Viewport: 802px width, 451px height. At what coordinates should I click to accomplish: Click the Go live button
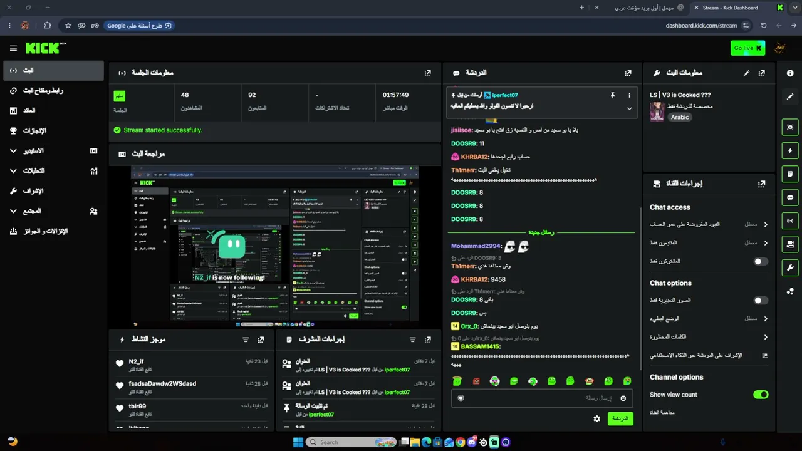pos(748,48)
